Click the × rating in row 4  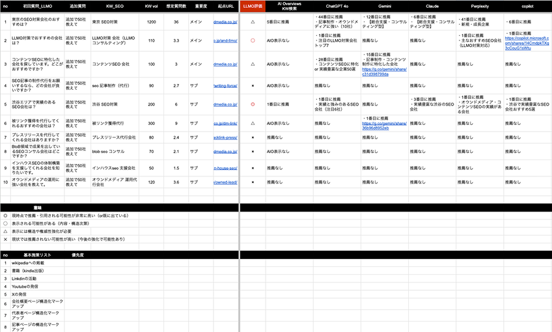point(253,85)
